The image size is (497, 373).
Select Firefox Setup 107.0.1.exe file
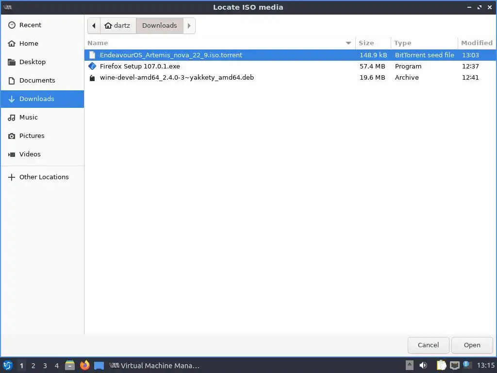coord(290,66)
